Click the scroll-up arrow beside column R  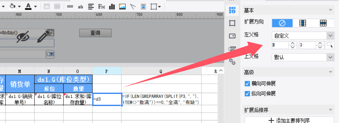pyautogui.click(x=221, y=71)
